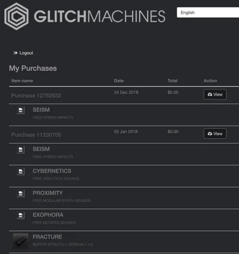Click the FRACTURE product thumbnail
Image resolution: width=239 pixels, height=254 pixels.
point(21,241)
